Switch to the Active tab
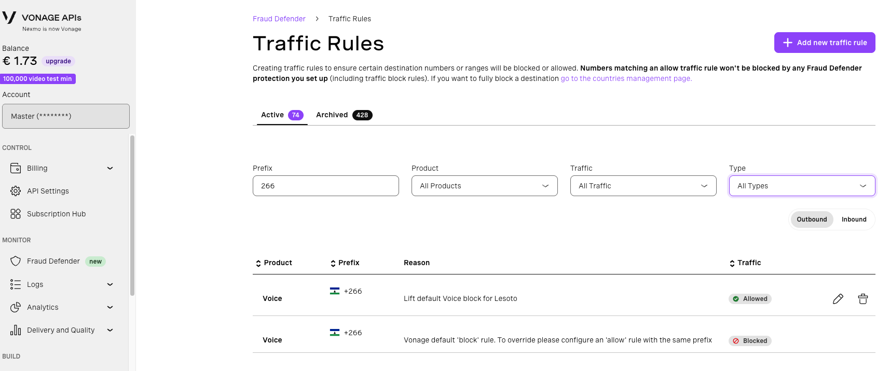Viewport: 890px width, 371px height. [282, 115]
